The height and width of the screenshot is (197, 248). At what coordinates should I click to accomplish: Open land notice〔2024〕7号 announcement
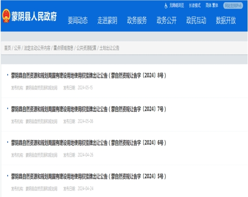pyautogui.click(x=89, y=109)
